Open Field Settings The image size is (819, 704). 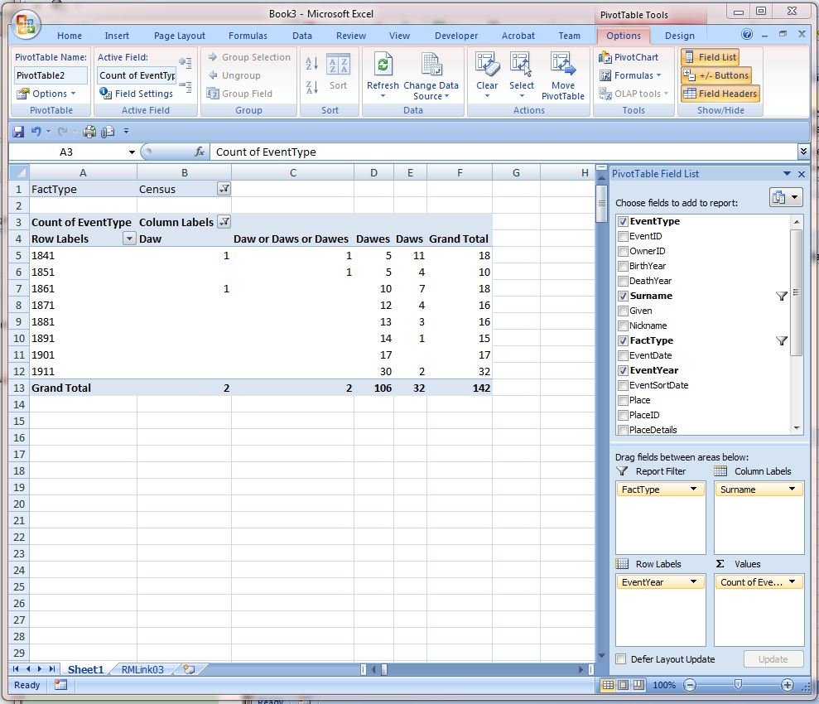(137, 94)
